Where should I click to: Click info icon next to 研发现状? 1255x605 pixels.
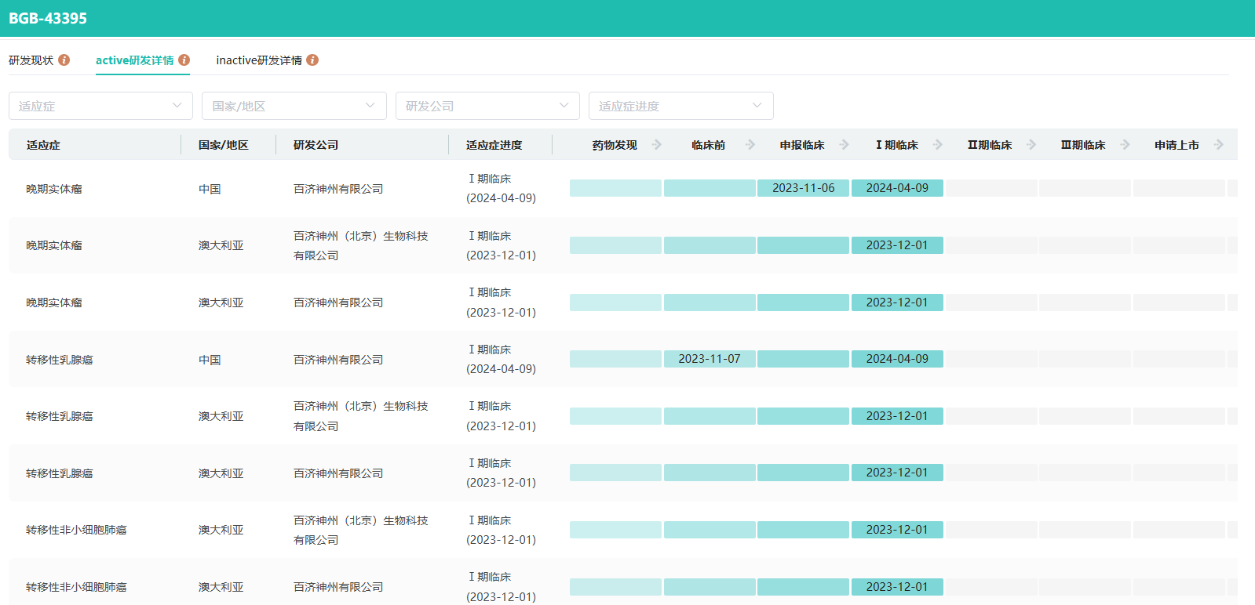point(64,60)
